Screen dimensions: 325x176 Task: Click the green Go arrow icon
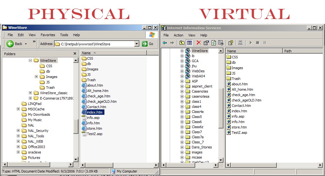click(x=144, y=44)
